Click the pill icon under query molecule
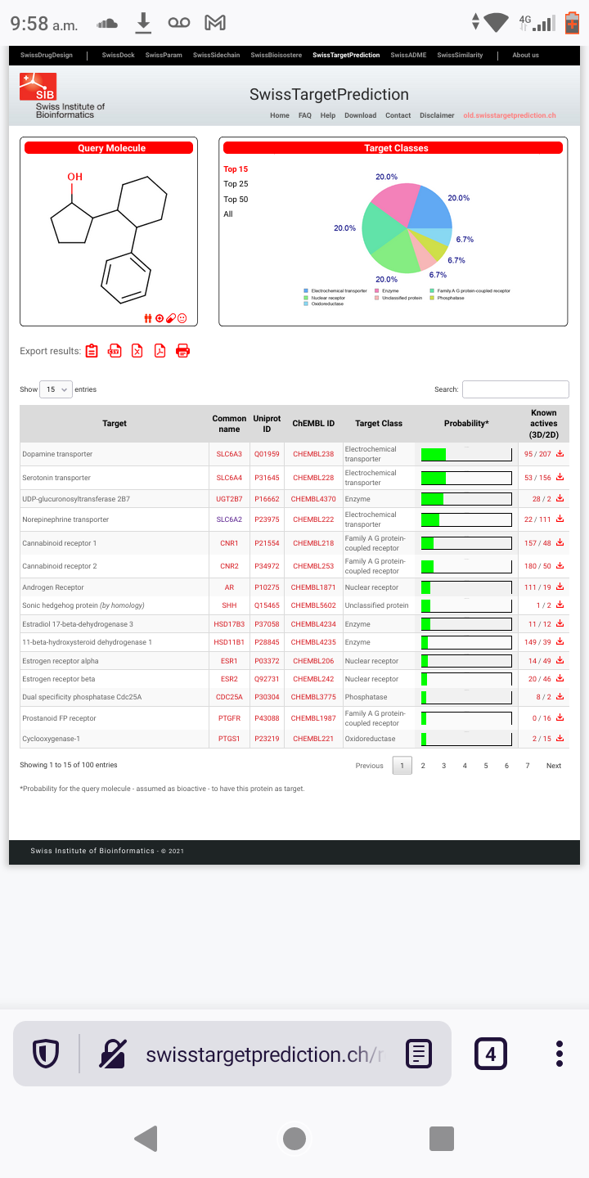 point(171,318)
